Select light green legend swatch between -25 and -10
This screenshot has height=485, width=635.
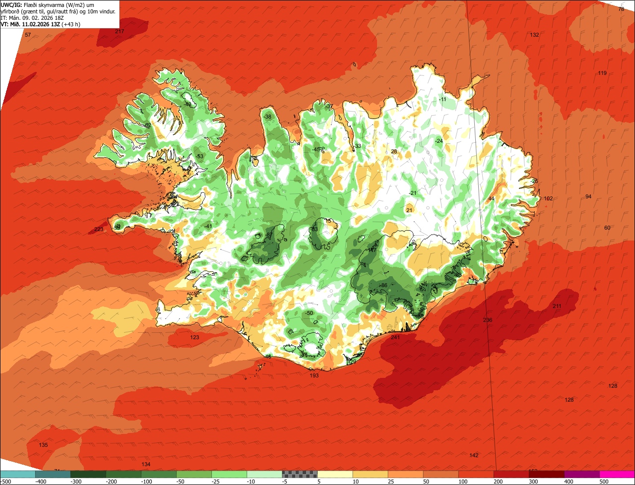pos(229,474)
